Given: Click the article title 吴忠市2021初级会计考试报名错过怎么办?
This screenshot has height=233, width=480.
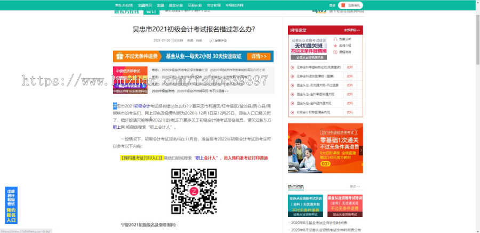Looking at the screenshot, I should tap(194, 29).
